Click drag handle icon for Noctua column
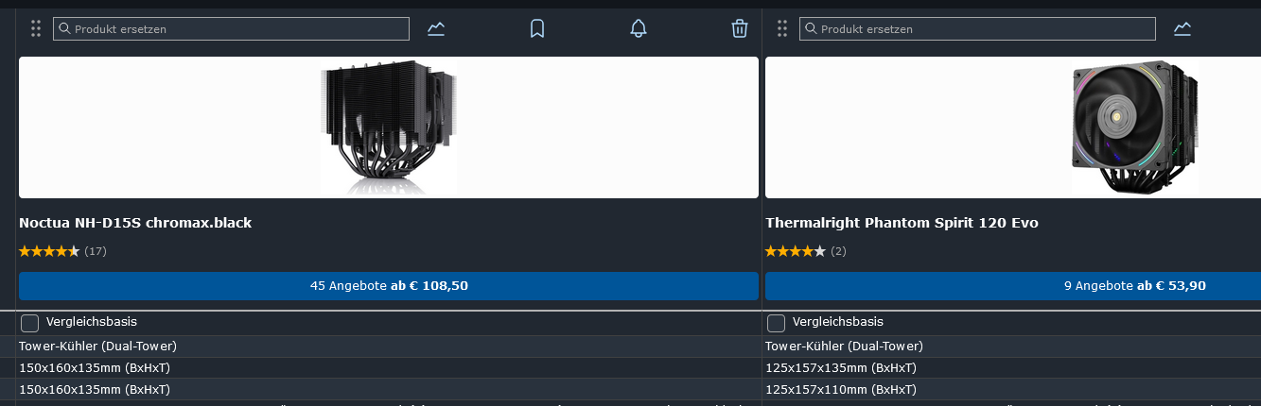 (36, 28)
